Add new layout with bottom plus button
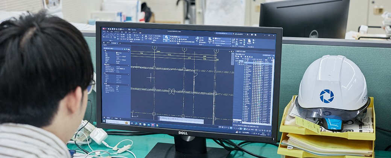The image size is (391, 158). (x=120, y=119)
